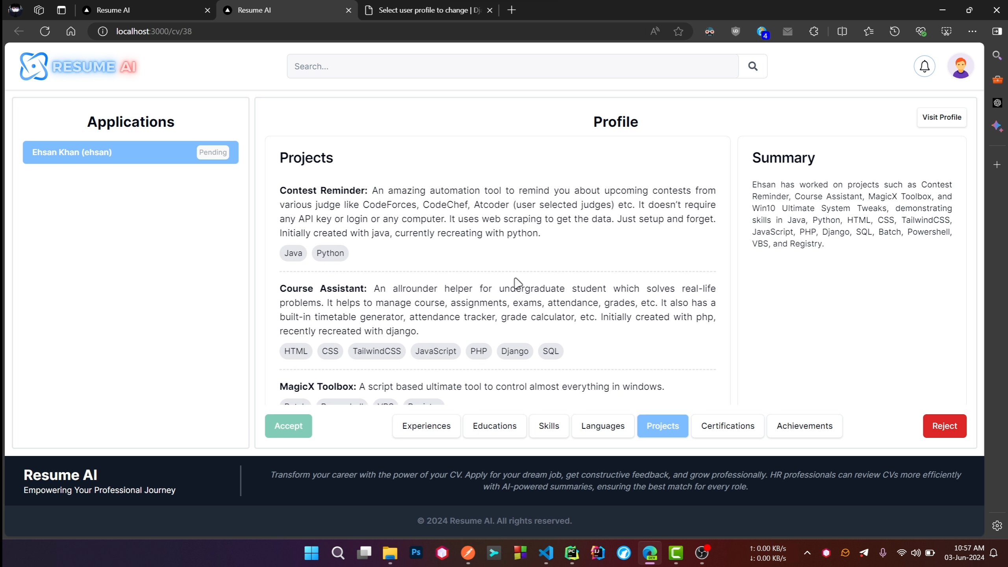The image size is (1008, 567).
Task: Toggle split screen view in the browser
Action: 842,31
